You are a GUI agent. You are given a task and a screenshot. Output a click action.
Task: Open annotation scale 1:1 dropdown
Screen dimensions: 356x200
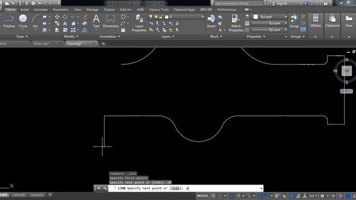point(313,196)
